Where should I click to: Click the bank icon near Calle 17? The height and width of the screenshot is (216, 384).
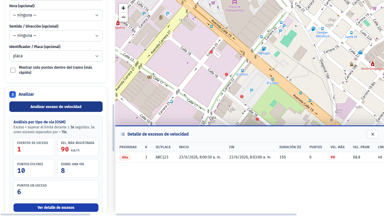(x=150, y=77)
